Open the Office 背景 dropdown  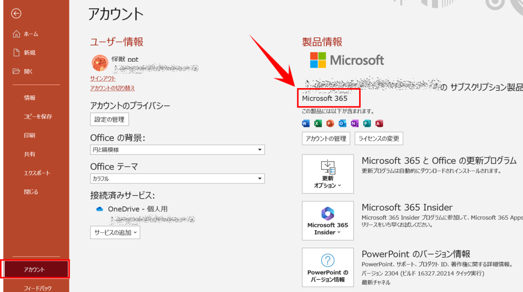pos(177,150)
